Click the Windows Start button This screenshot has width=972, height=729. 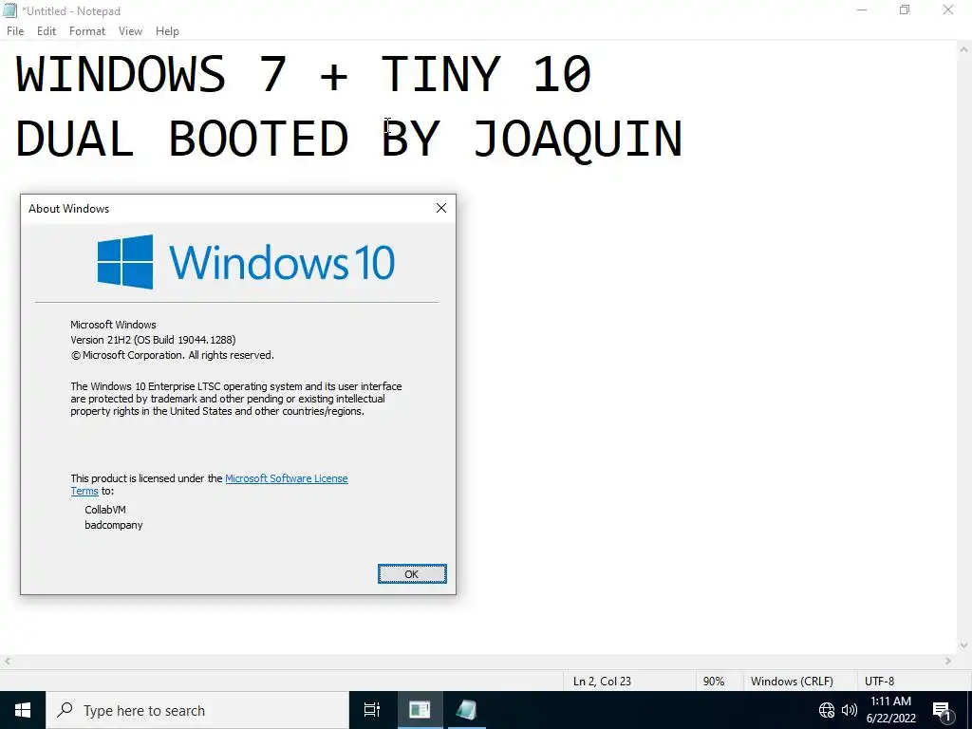(23, 710)
